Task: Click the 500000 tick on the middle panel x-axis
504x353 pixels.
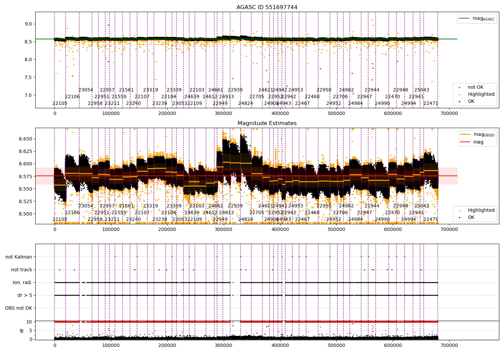Action: (336, 230)
